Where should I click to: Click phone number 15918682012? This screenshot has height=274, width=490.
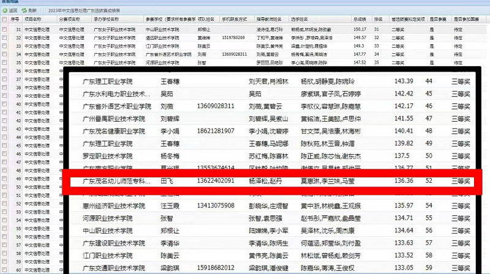216,268
